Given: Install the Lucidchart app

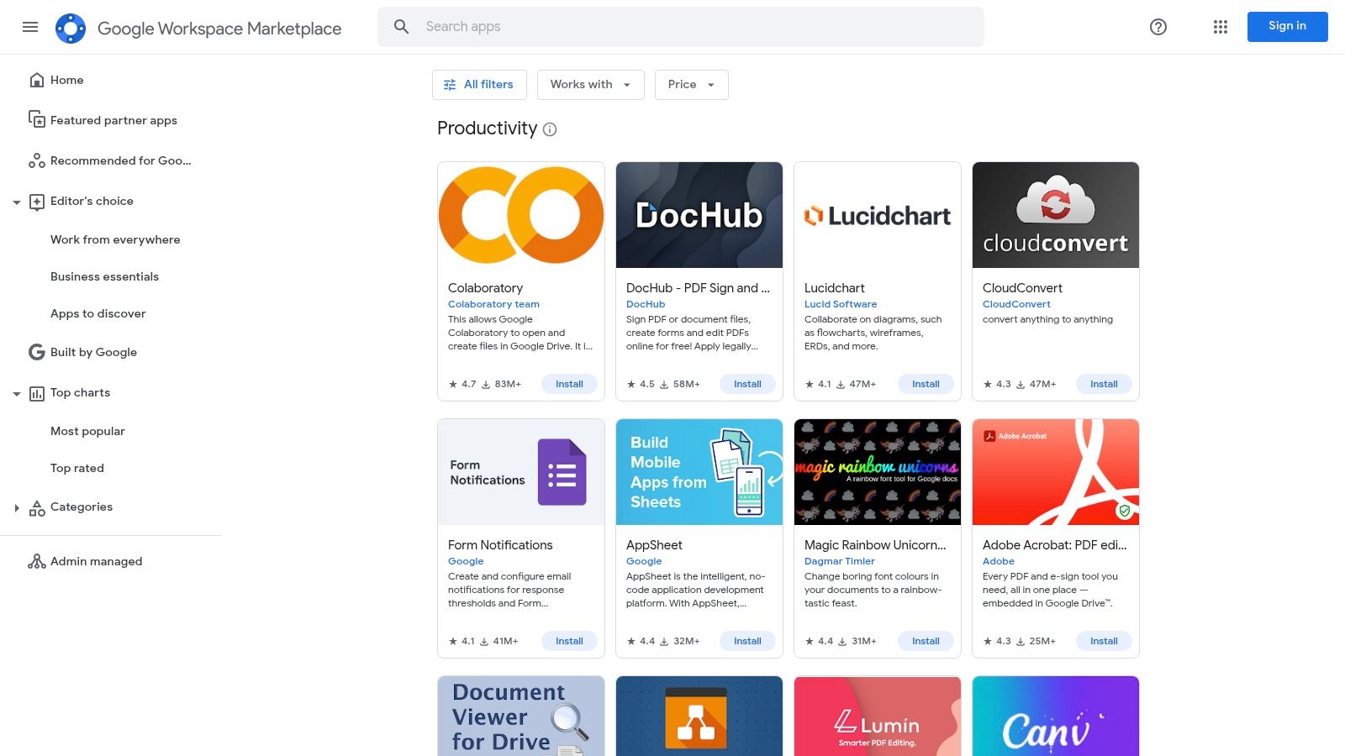Looking at the screenshot, I should 926,384.
